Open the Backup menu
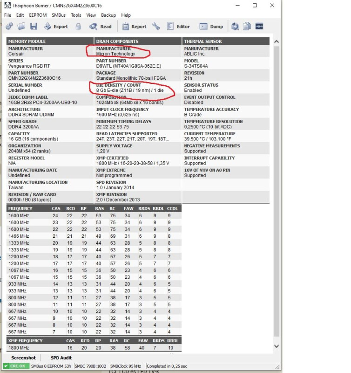The image size is (351, 373). (108, 15)
